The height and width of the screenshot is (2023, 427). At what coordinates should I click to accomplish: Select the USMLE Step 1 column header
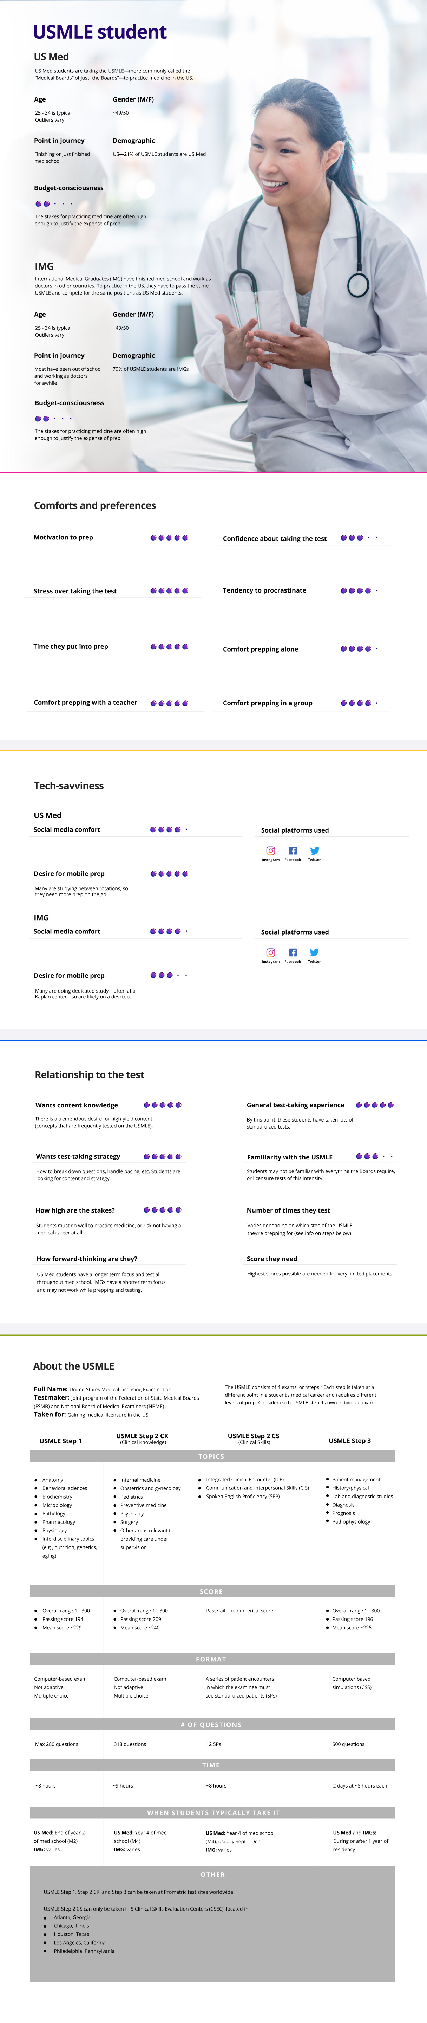click(60, 1441)
